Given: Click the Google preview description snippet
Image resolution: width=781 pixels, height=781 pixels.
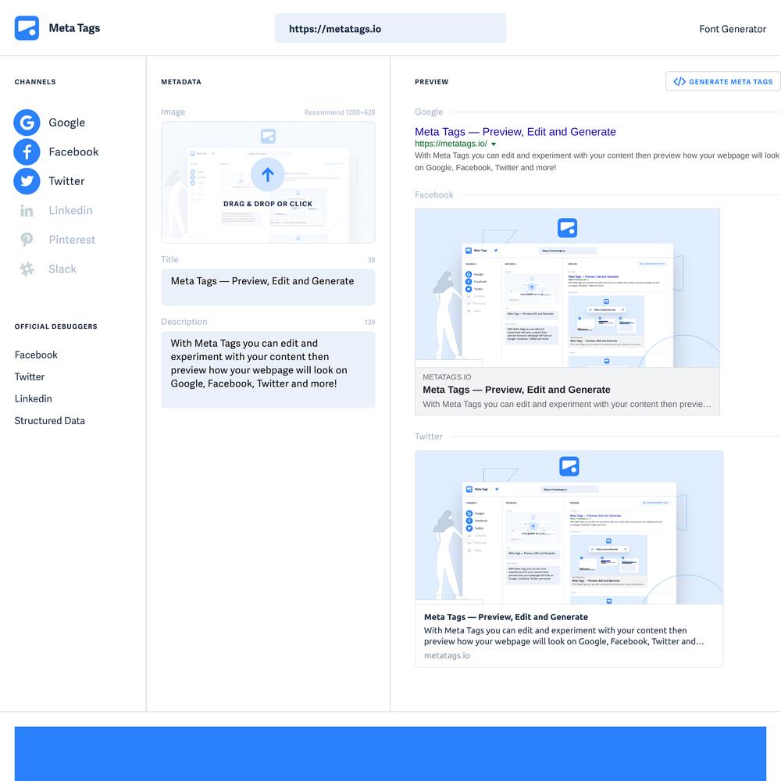Looking at the screenshot, I should pyautogui.click(x=597, y=162).
